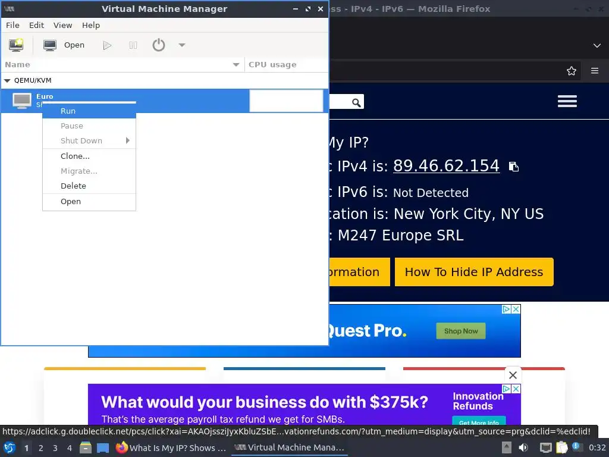
Task: Choose Migrate... in the context menu
Action: point(89,171)
